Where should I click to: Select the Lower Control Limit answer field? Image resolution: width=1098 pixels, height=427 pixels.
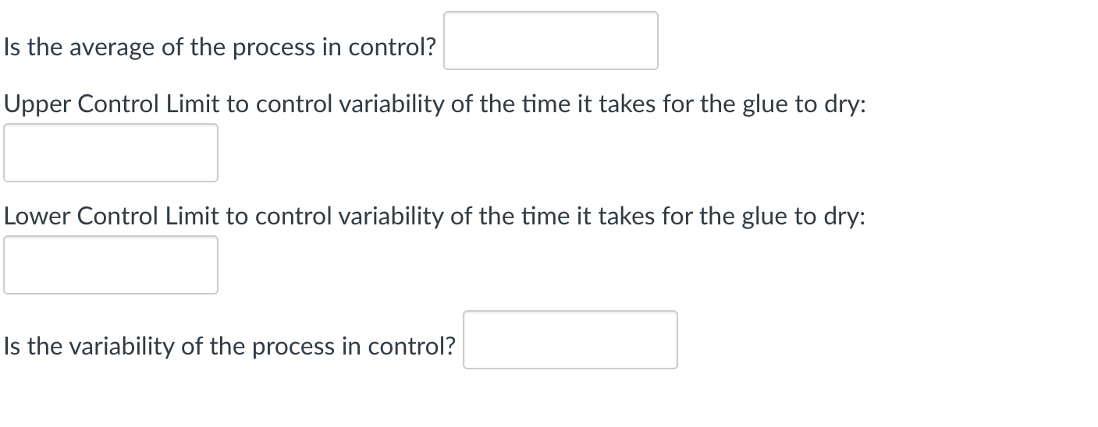point(111,265)
